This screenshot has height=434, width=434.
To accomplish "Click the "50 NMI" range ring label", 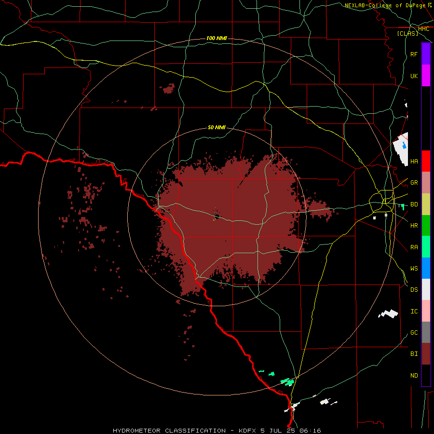I will coord(217,127).
